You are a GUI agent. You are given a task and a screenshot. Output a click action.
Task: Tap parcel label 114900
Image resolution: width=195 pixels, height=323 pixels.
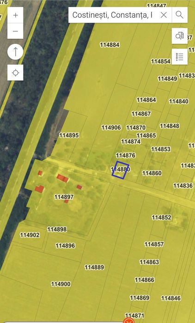point(61,284)
